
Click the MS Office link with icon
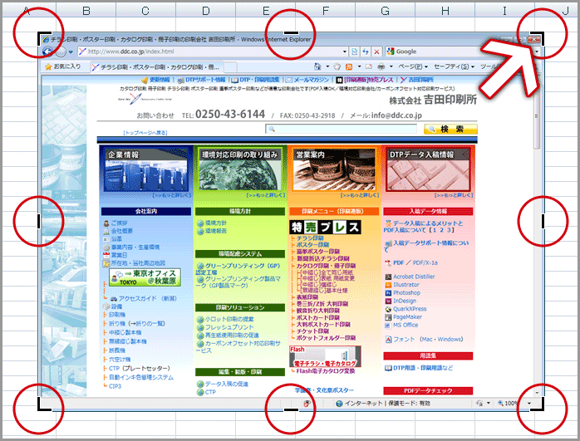401,326
